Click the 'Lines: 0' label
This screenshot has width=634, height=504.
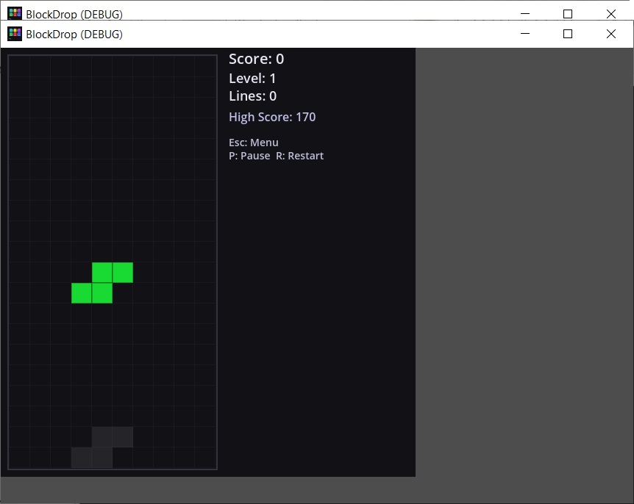pyautogui.click(x=253, y=96)
